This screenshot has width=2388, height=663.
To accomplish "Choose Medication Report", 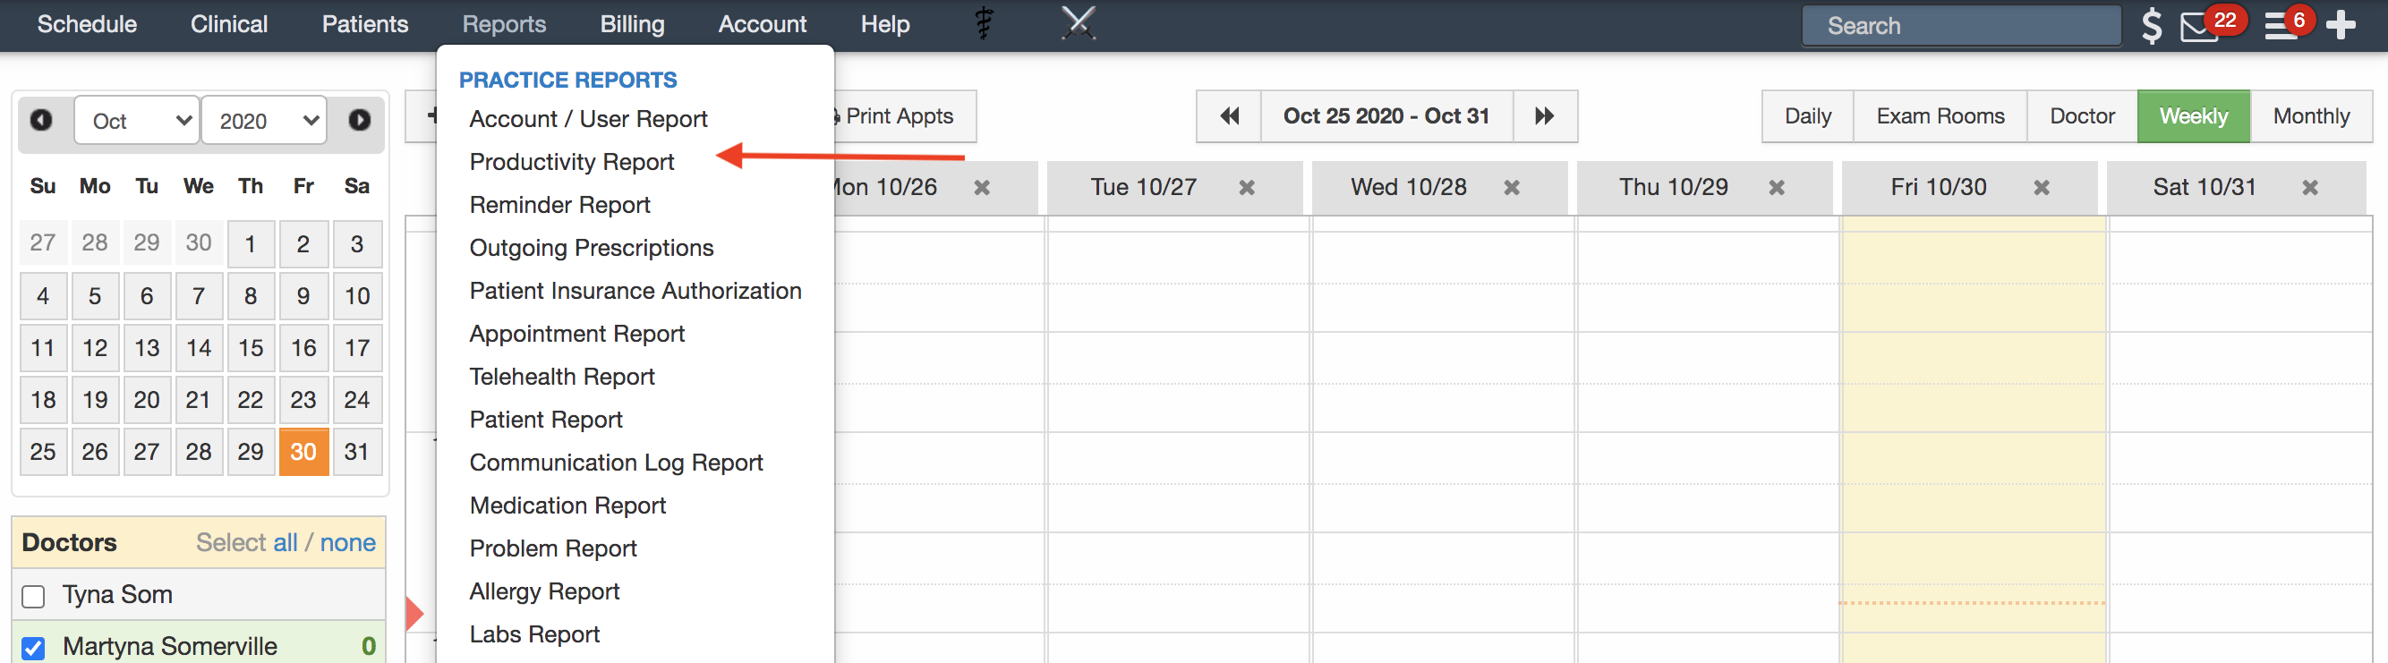I will (567, 506).
